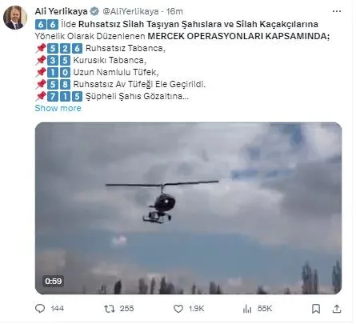This screenshot has width=356, height=324.
Task: Expand tweet with Show more
Action: tap(58, 108)
